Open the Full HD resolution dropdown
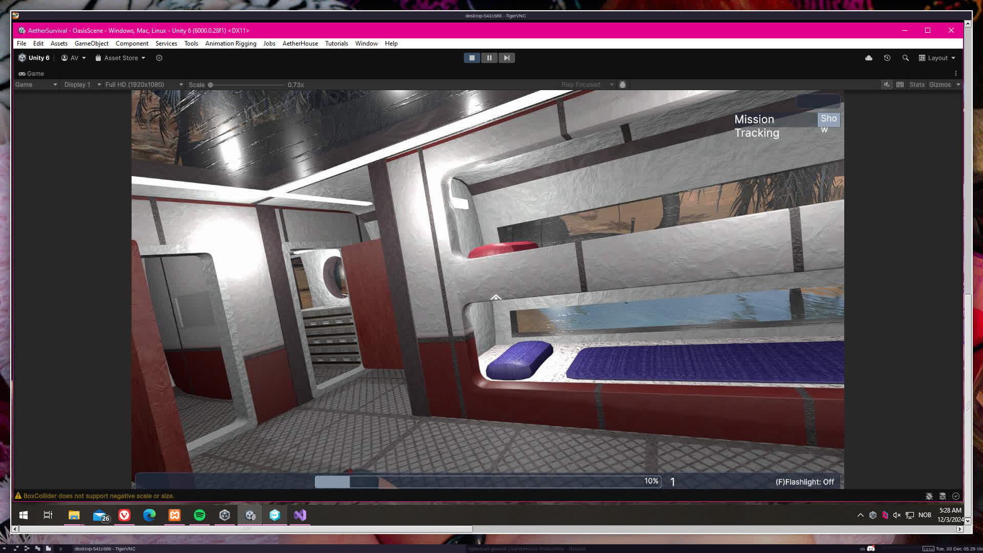This screenshot has width=983, height=553. [x=143, y=84]
